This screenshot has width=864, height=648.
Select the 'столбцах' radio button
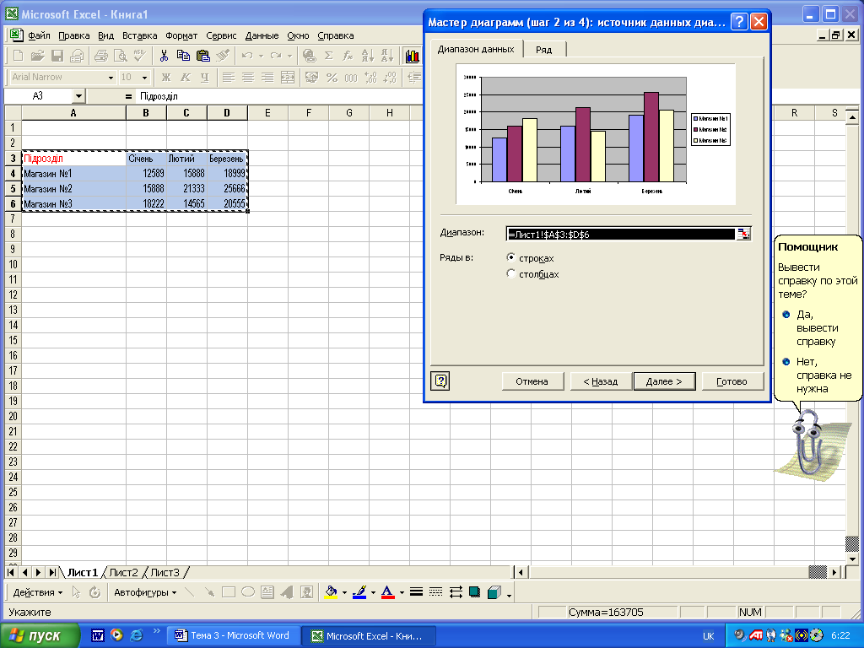pos(510,273)
